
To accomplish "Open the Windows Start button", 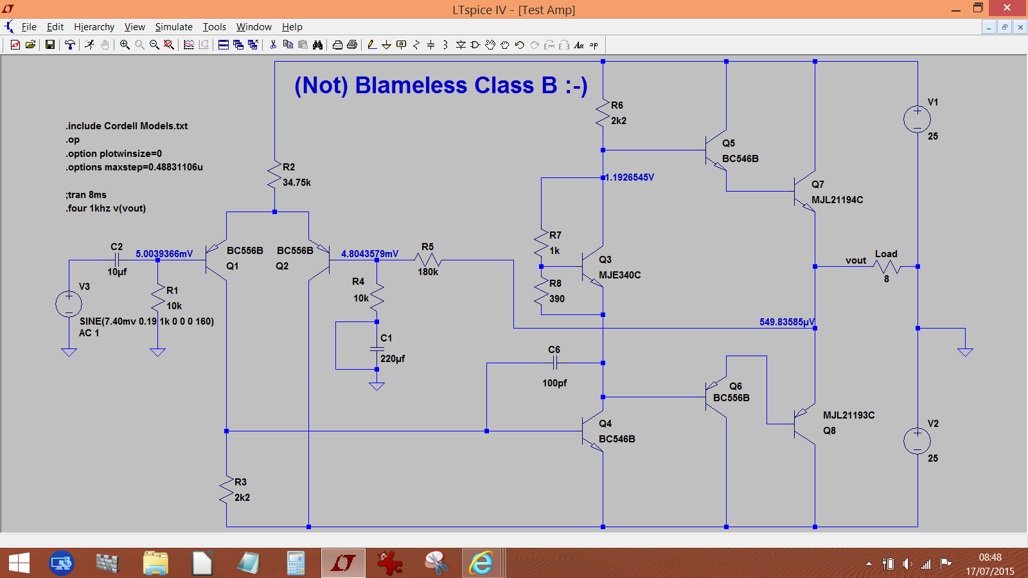I will click(x=19, y=563).
